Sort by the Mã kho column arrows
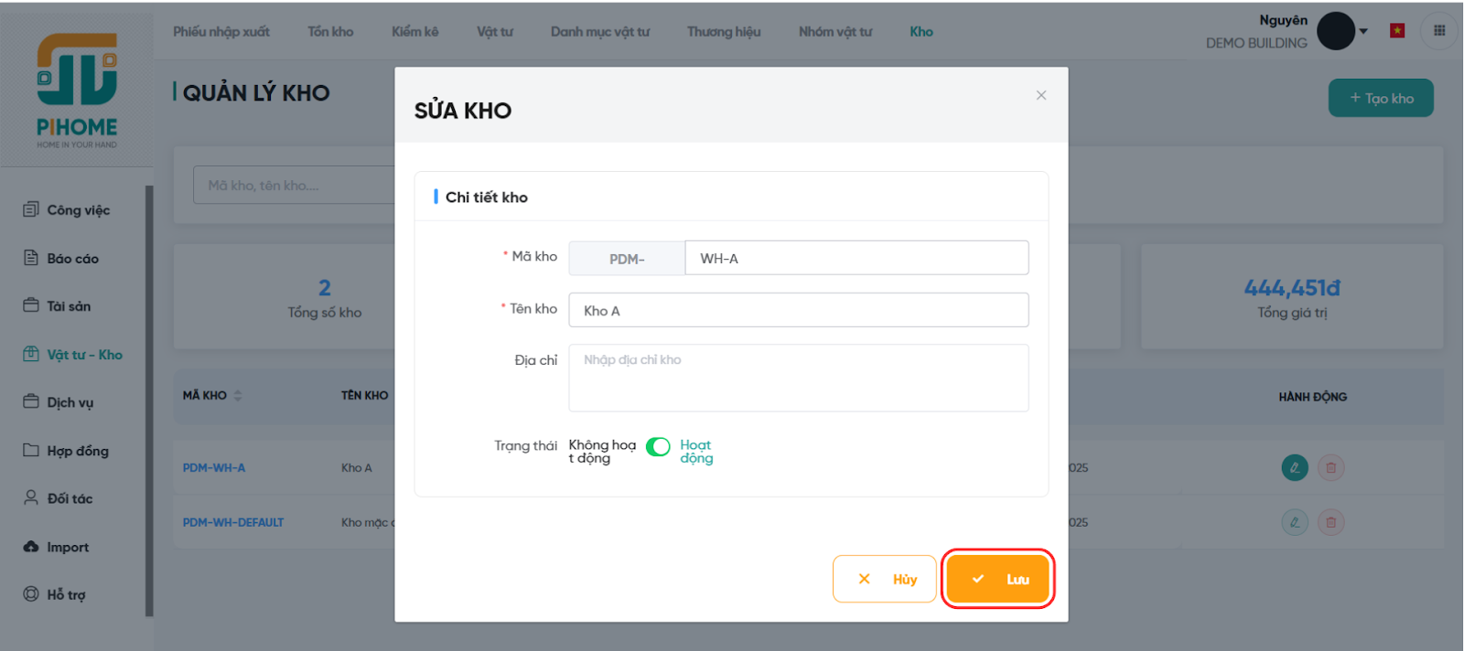Screen dimensions: 1464x651 238,396
